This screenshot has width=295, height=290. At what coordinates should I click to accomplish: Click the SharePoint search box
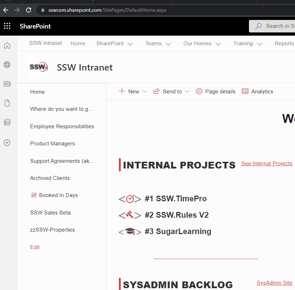(x=275, y=26)
